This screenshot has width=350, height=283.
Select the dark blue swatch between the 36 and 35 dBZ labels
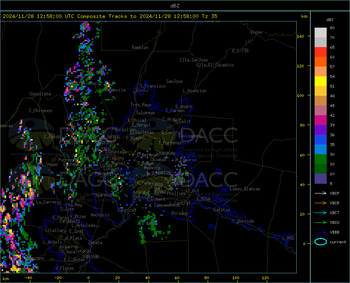[x=320, y=140]
